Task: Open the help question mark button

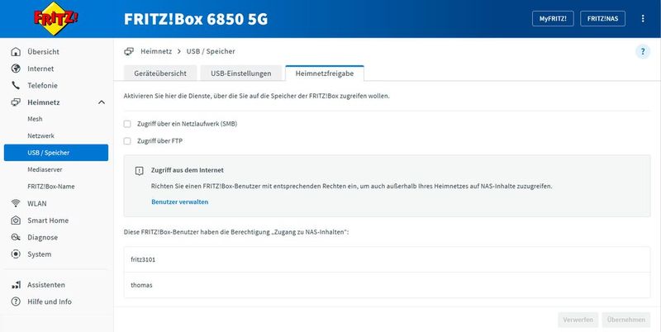Action: pyautogui.click(x=643, y=52)
